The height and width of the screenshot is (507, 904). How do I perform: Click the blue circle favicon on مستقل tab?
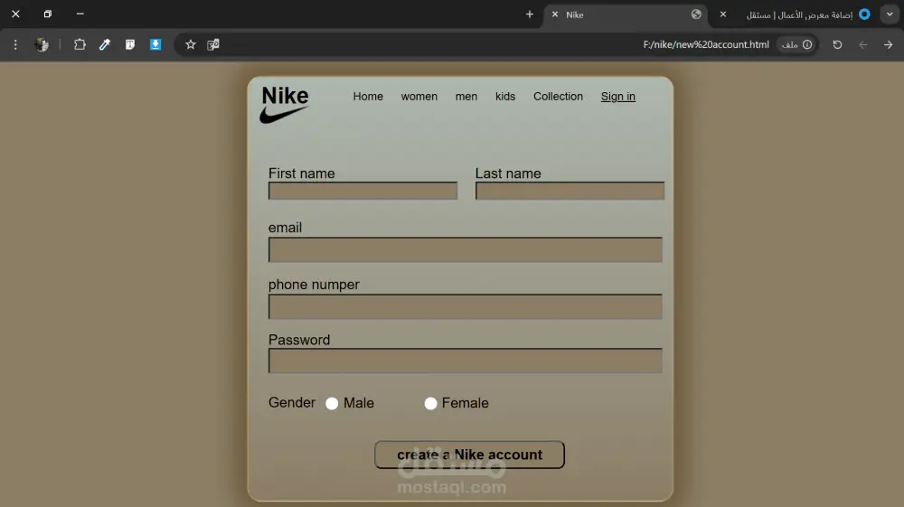point(864,14)
